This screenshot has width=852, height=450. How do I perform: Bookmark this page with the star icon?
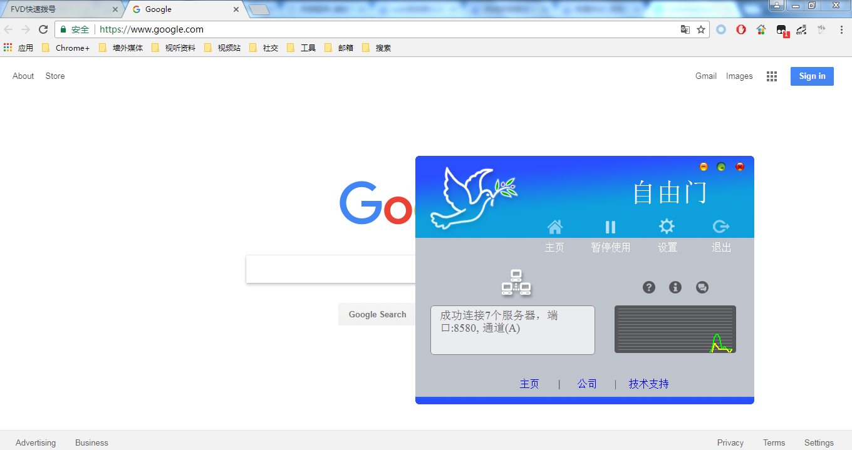pos(701,29)
